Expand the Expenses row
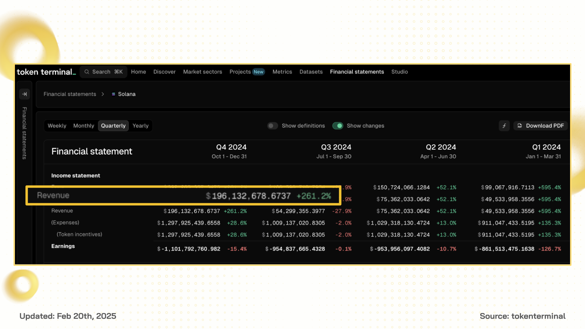The height and width of the screenshot is (329, 585). (x=65, y=223)
